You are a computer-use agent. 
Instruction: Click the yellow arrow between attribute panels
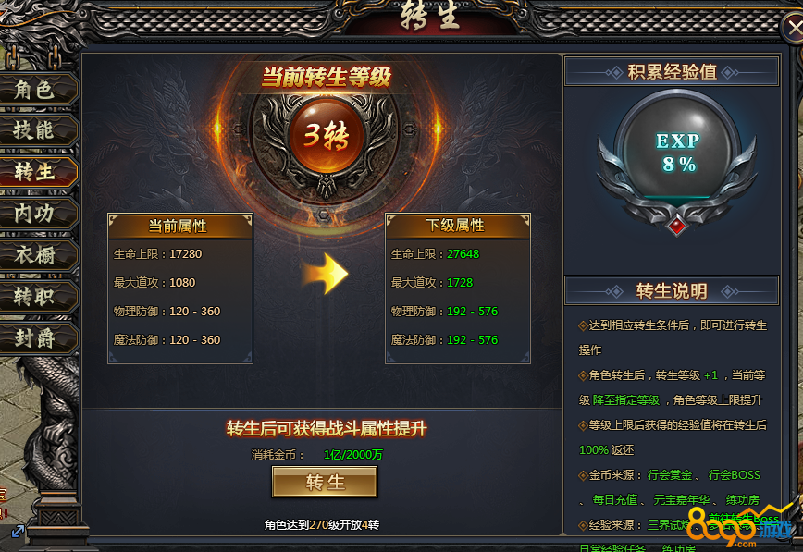pos(326,274)
